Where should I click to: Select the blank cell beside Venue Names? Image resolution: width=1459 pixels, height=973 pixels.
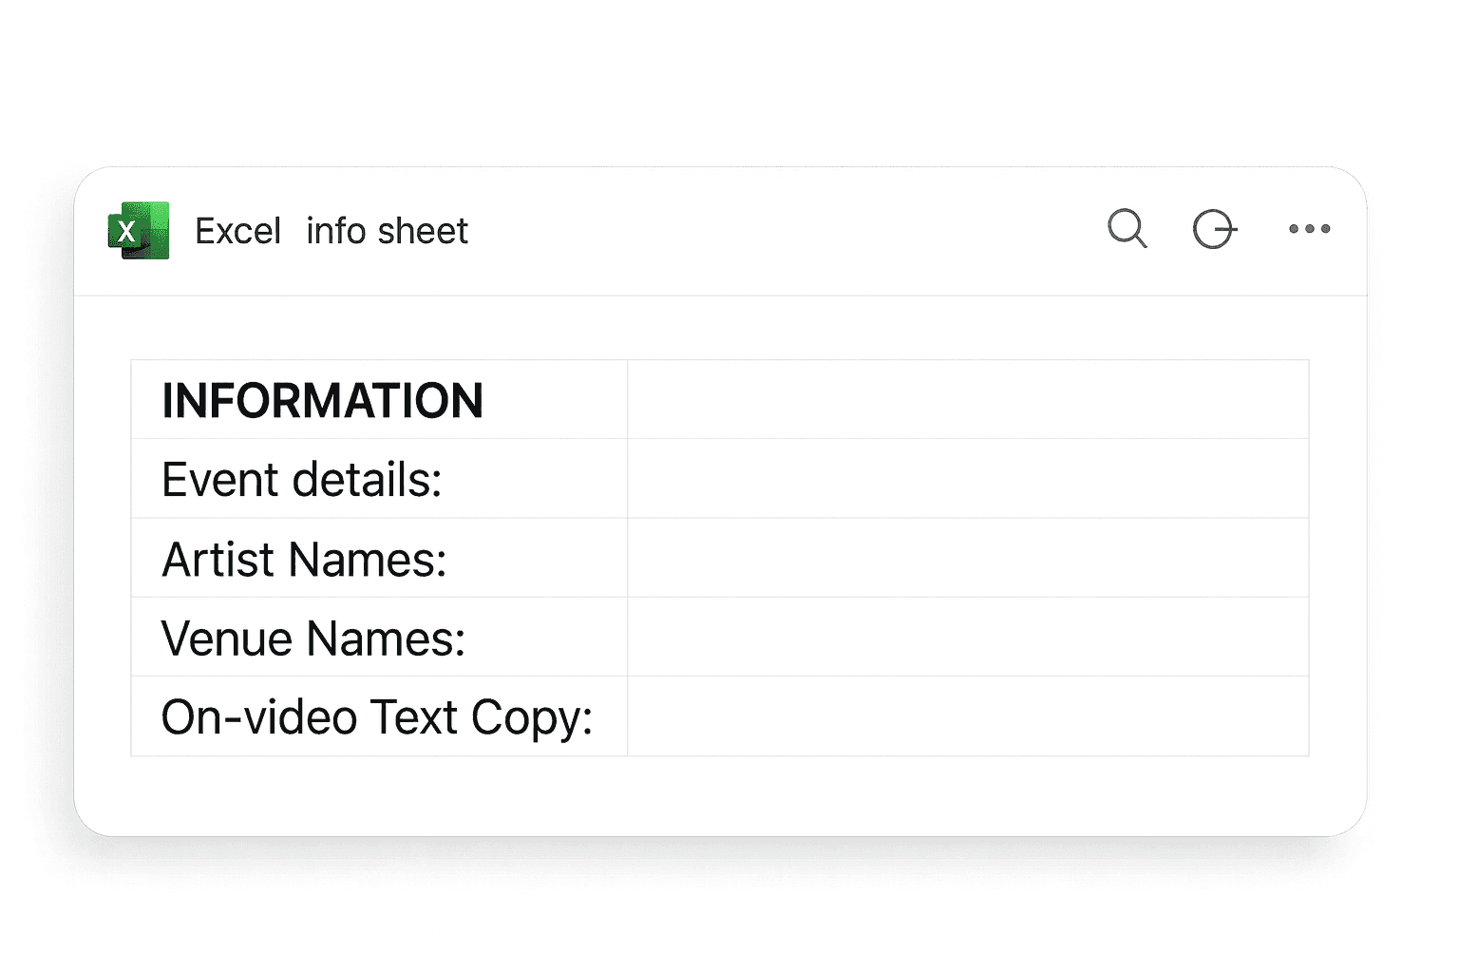[967, 637]
